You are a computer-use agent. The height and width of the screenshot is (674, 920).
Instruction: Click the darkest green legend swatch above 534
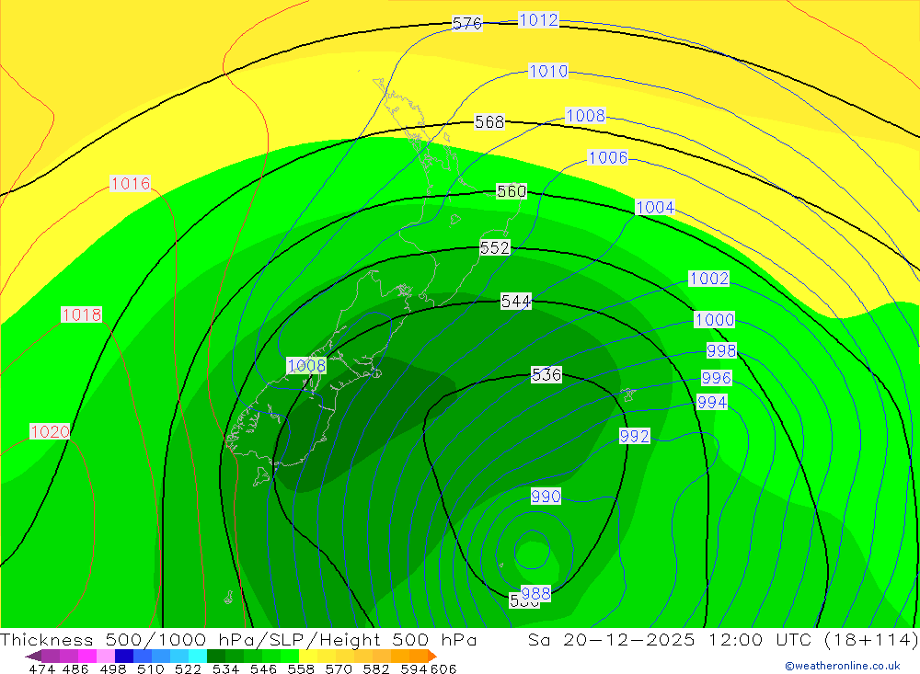pyautogui.click(x=216, y=656)
